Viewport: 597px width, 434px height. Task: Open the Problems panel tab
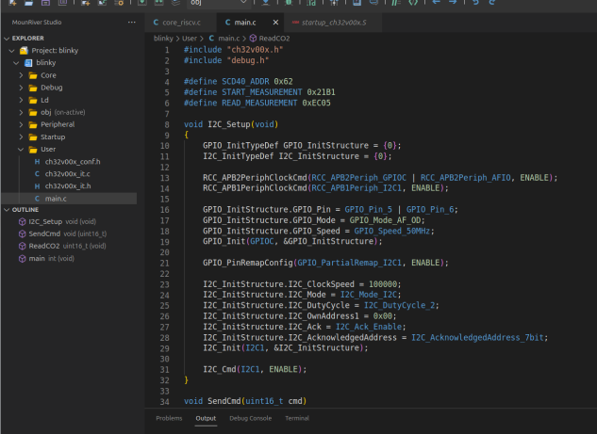click(x=169, y=418)
